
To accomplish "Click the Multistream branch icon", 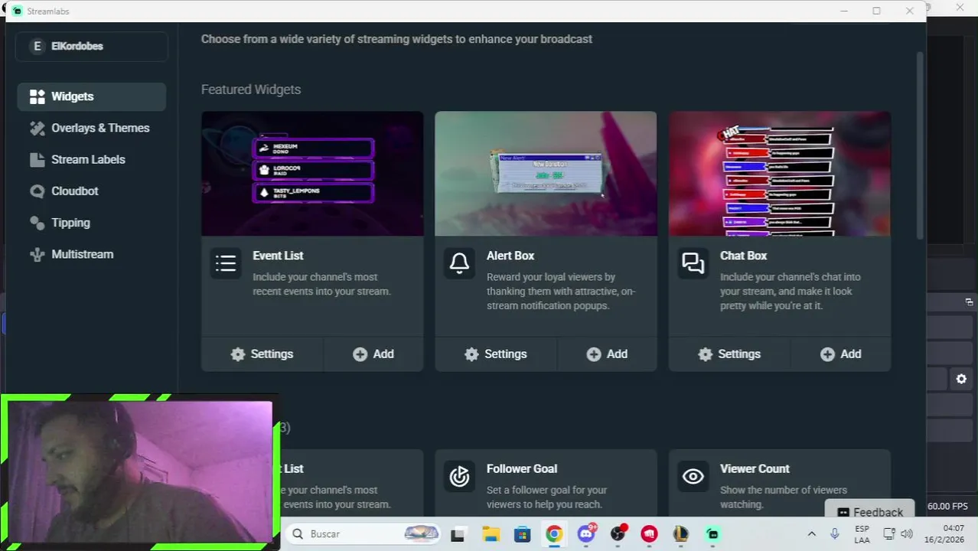I will (37, 254).
